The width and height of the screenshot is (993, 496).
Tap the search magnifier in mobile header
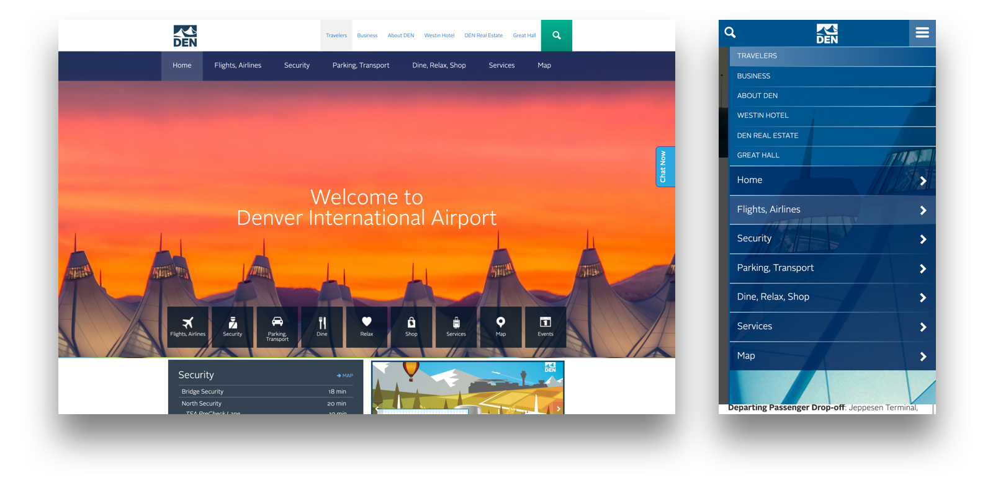[x=730, y=32]
